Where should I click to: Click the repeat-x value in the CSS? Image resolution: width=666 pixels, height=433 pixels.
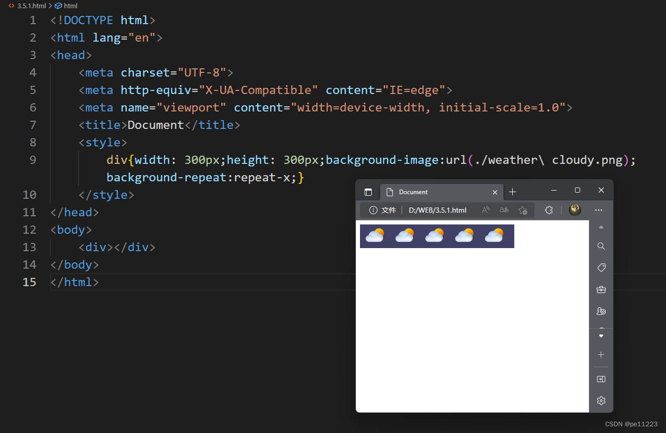[261, 177]
